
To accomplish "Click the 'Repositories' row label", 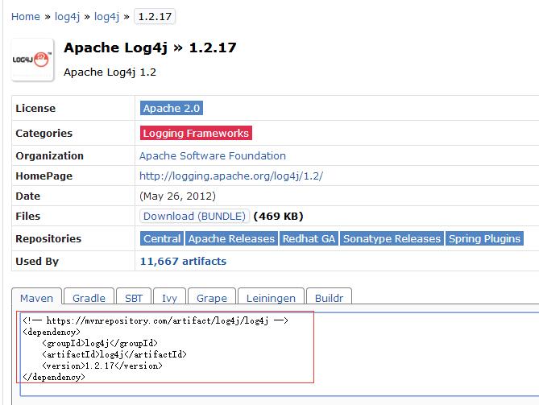I will tap(48, 238).
